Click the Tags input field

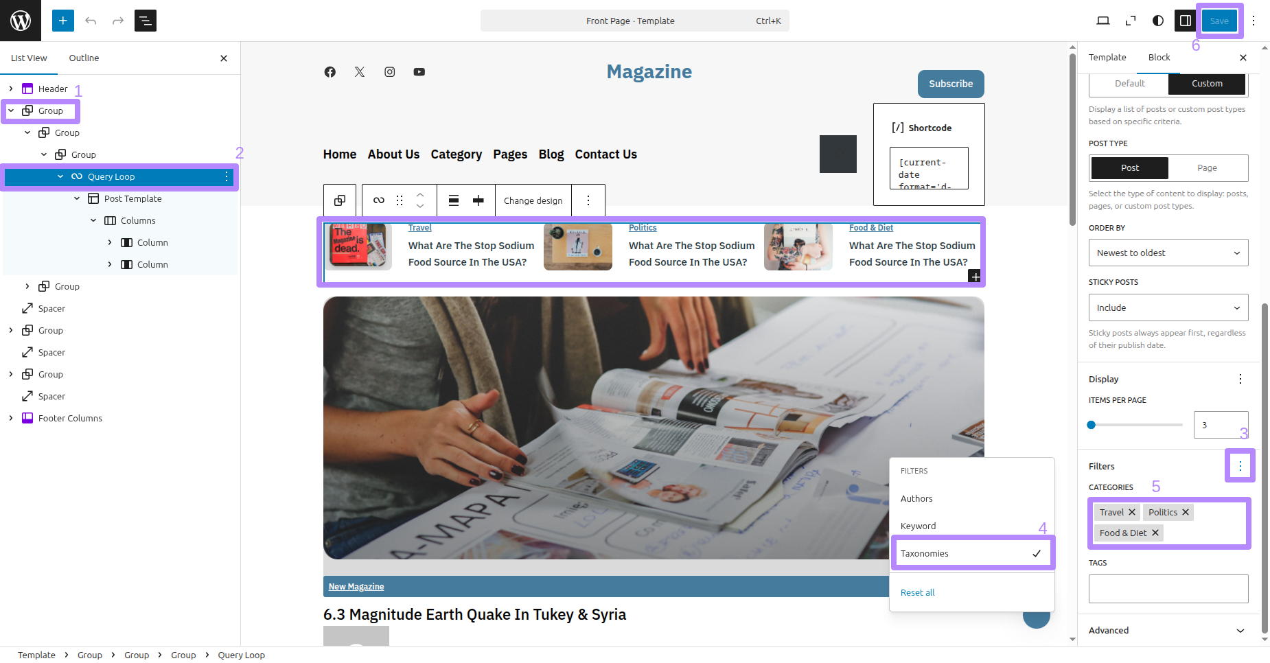1168,589
